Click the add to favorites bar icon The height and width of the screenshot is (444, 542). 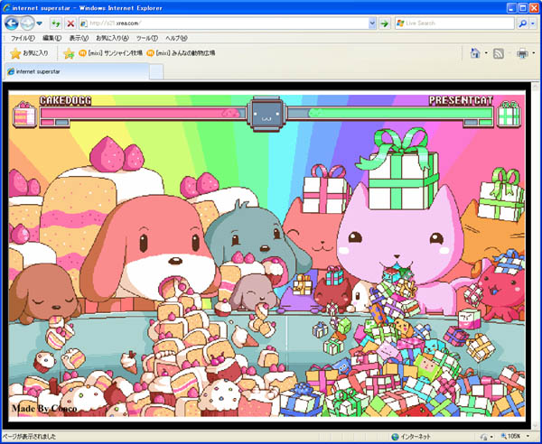pos(69,53)
